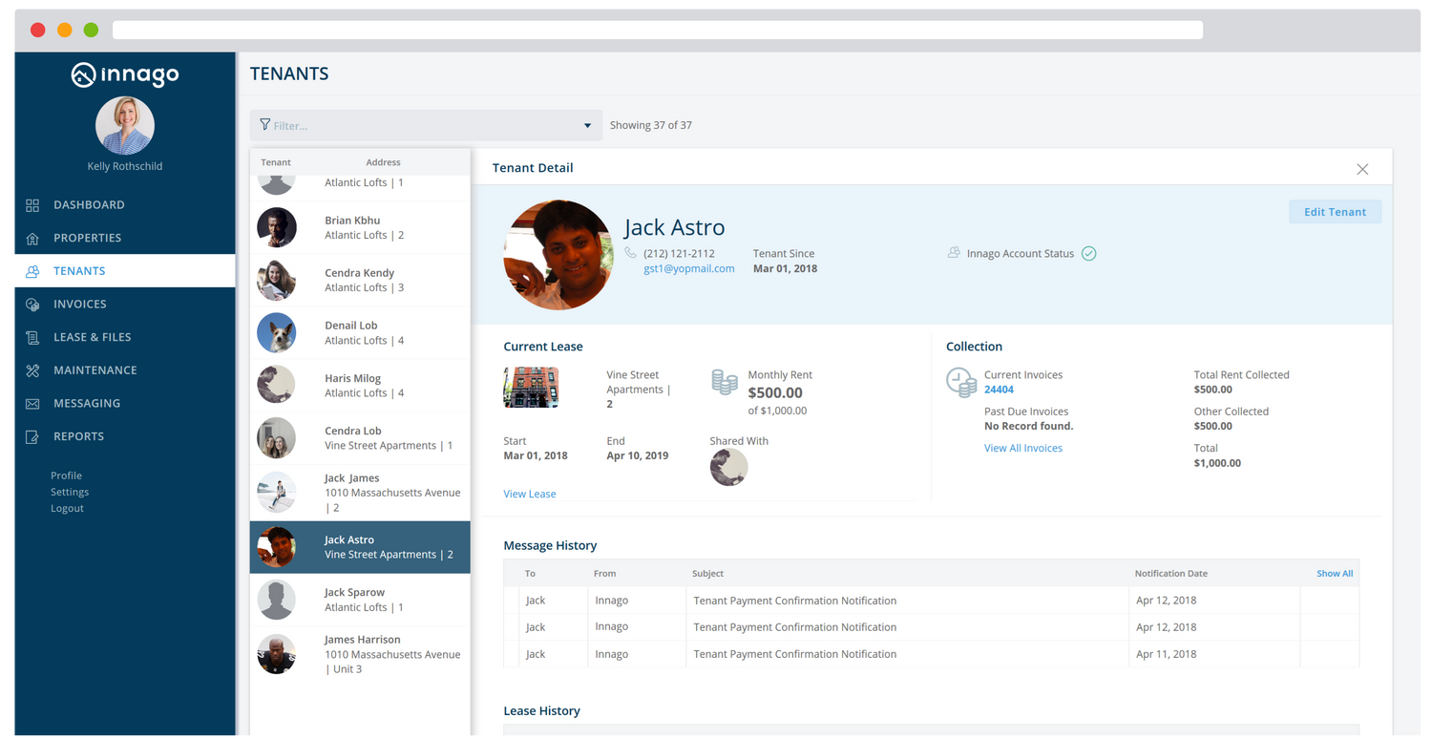Click the Innago Account Status checkmark

click(x=1088, y=254)
